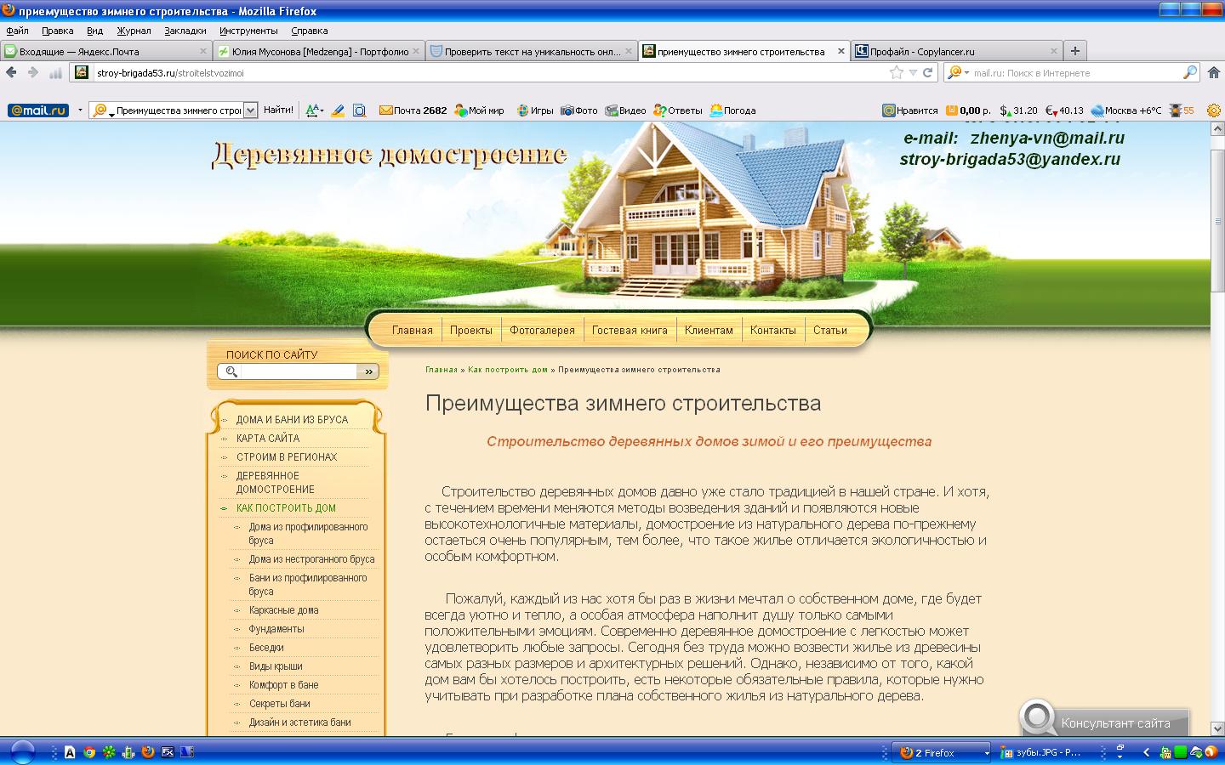Open Погода from the Mail.ru toolbar
The height and width of the screenshot is (765, 1225).
[x=732, y=110]
